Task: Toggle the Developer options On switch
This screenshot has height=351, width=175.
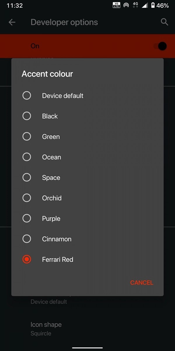Action: tap(161, 46)
